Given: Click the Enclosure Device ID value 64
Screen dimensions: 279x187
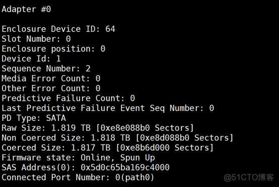Looking at the screenshot, I should click(x=110, y=29).
